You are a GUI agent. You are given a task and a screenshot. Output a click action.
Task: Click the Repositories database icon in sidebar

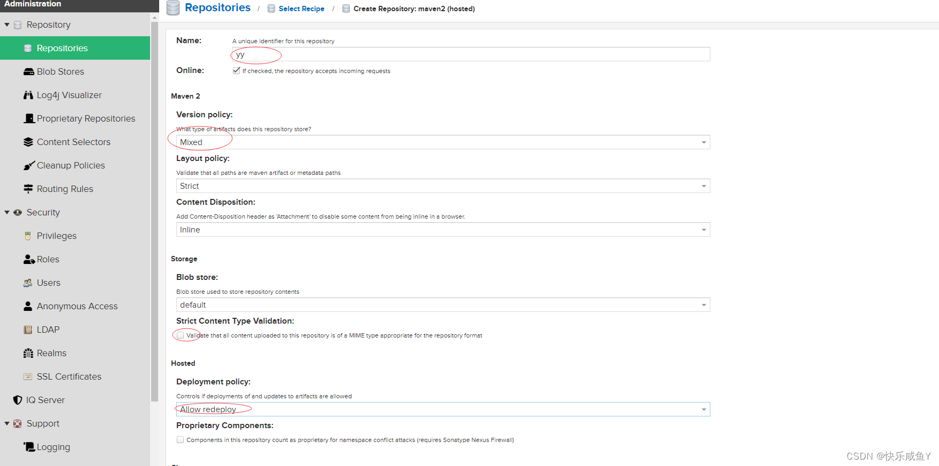click(x=28, y=48)
